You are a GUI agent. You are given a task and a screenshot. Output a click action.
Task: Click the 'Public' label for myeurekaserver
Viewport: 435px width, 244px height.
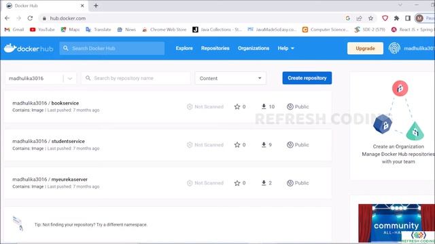click(x=302, y=183)
